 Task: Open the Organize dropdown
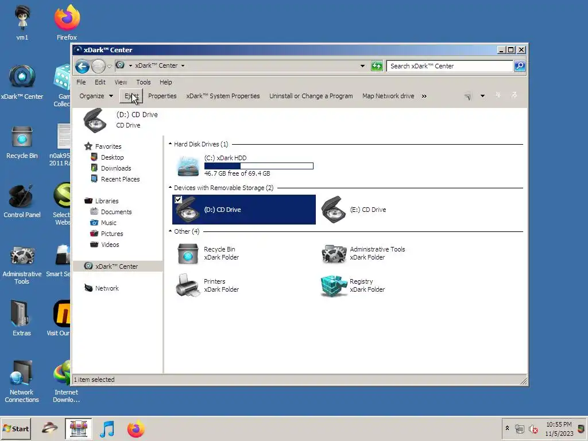point(96,96)
